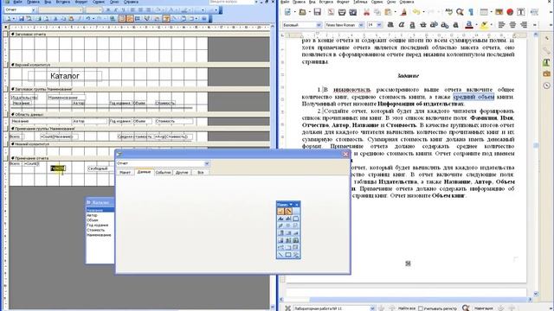
Task: Open the empty font name dropdown in Access
Action: (81, 10)
